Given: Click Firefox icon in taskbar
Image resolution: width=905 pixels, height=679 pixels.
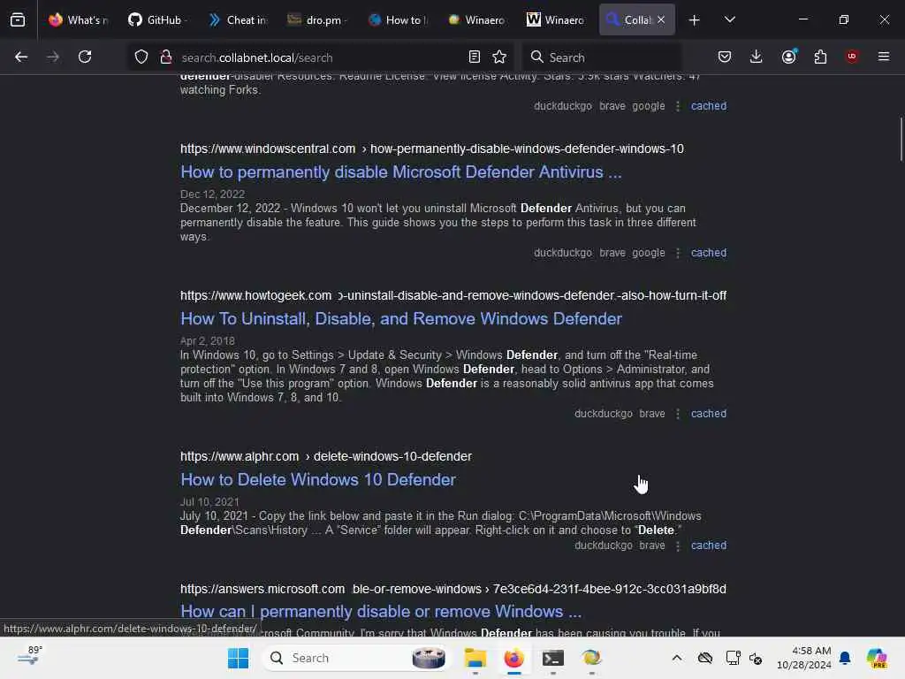Looking at the screenshot, I should point(513,658).
